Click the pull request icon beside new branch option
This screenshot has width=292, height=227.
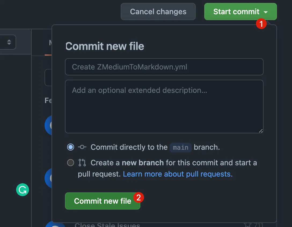tap(82, 163)
